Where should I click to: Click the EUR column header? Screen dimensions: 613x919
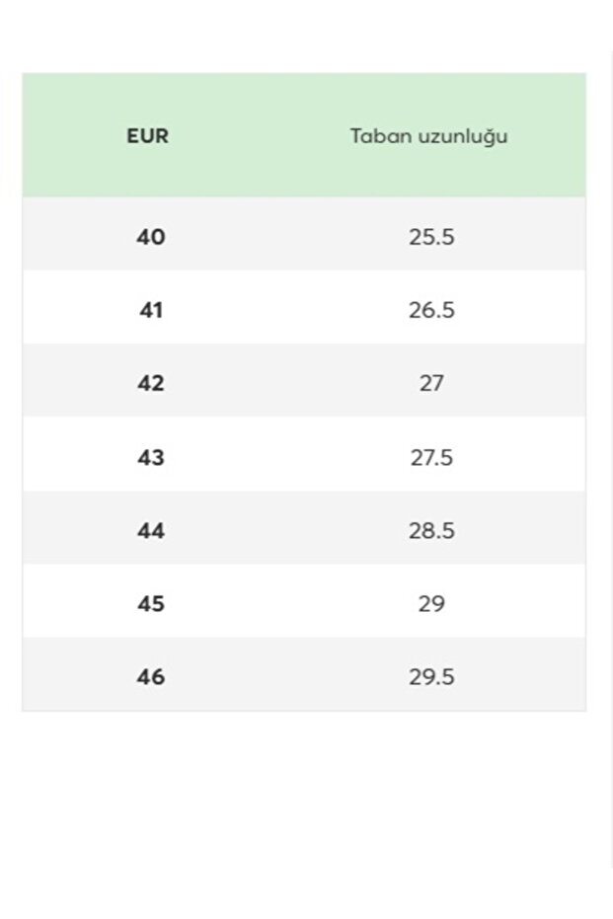pos(148,136)
